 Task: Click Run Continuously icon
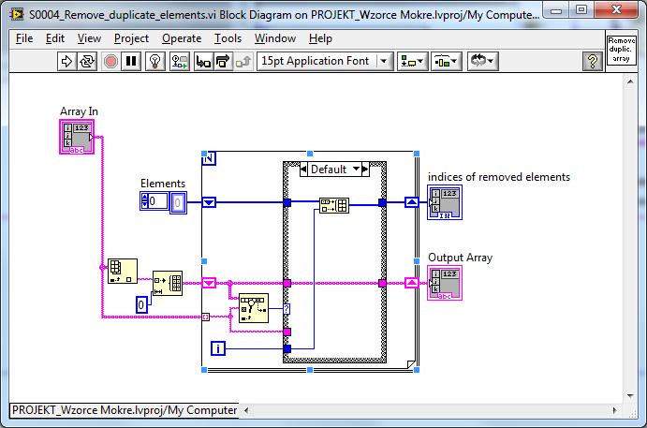87,62
